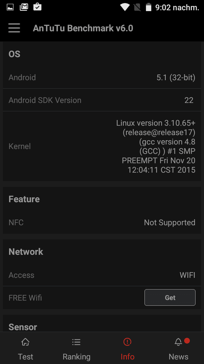Tap the mail notification icon in status bar
Viewport: 204px width, 364px height.
24,7
